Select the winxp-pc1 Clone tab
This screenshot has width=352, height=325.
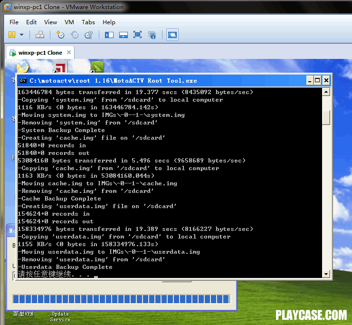coord(40,53)
